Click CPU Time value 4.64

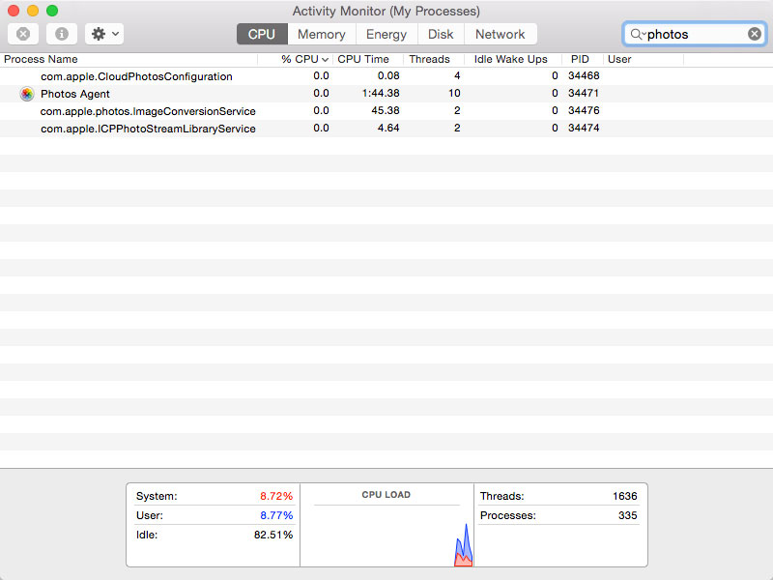click(388, 128)
